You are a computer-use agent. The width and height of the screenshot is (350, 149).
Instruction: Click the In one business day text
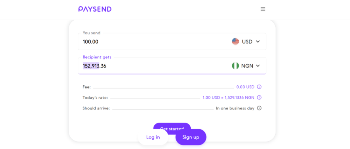pos(235,108)
